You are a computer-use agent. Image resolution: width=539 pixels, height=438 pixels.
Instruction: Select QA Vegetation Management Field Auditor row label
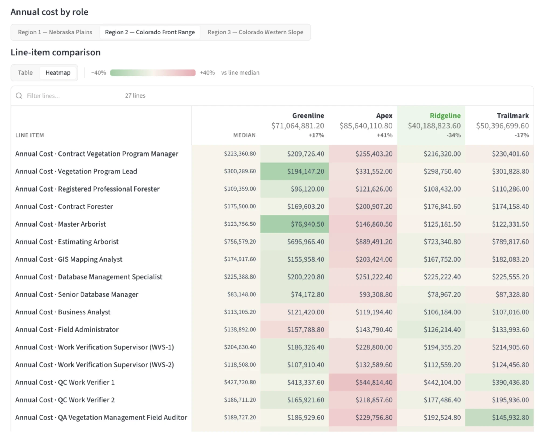[x=101, y=417]
